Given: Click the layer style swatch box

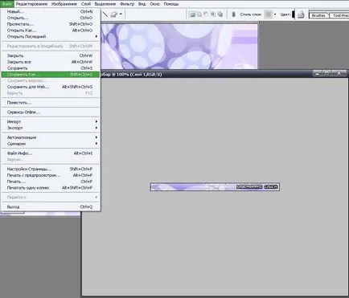Looking at the screenshot, I should [269, 14].
